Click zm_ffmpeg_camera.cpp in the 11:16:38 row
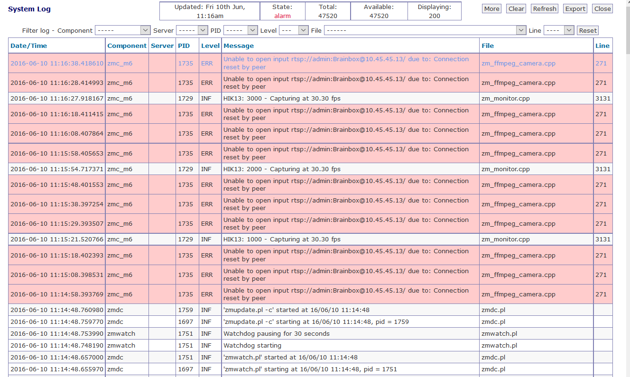This screenshot has height=377, width=630. click(x=519, y=63)
